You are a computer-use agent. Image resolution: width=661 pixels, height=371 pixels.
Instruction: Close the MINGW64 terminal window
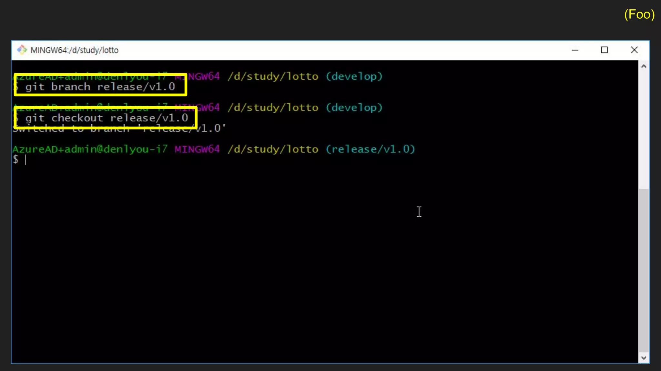point(634,50)
